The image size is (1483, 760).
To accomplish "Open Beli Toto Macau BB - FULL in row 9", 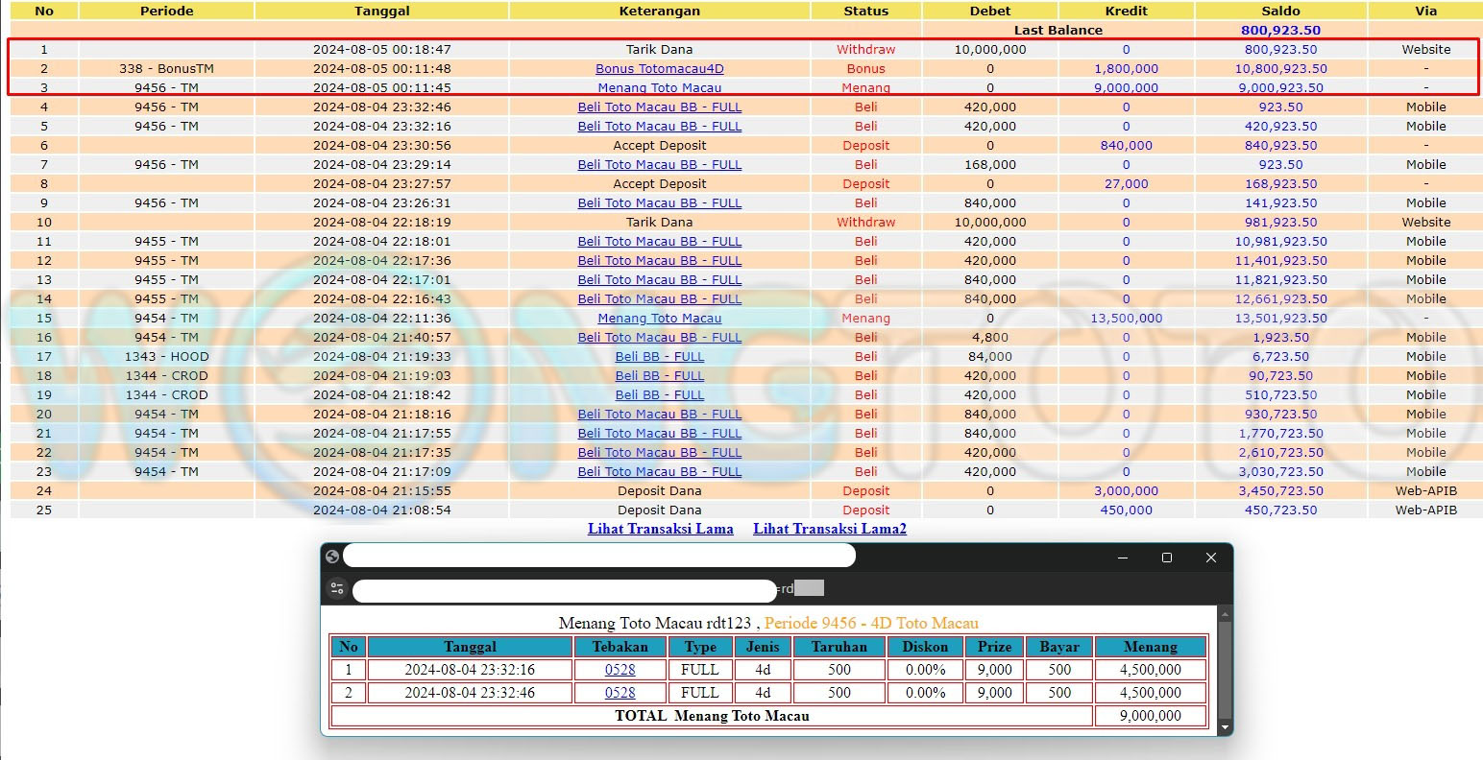I will [x=660, y=203].
